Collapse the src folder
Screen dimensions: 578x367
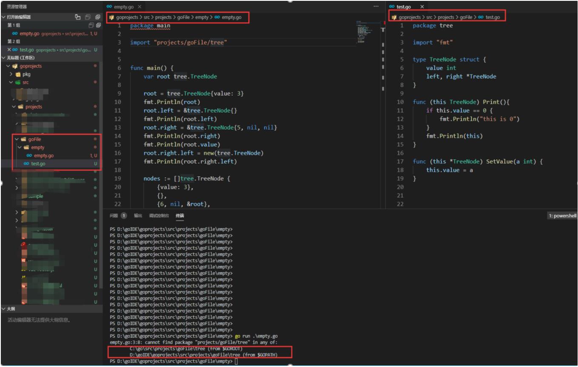[x=11, y=82]
